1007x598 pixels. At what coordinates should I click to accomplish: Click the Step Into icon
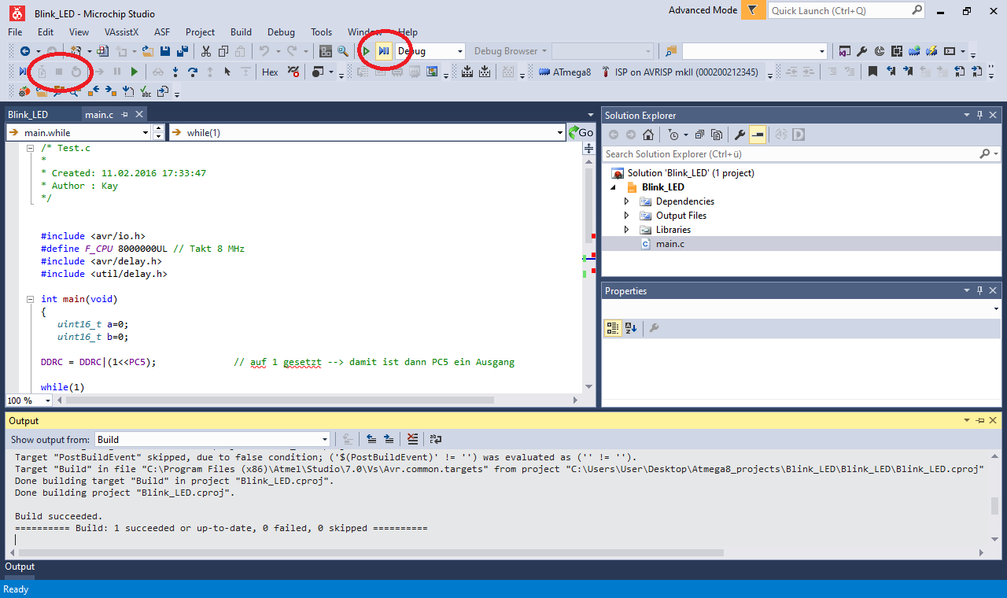point(175,72)
